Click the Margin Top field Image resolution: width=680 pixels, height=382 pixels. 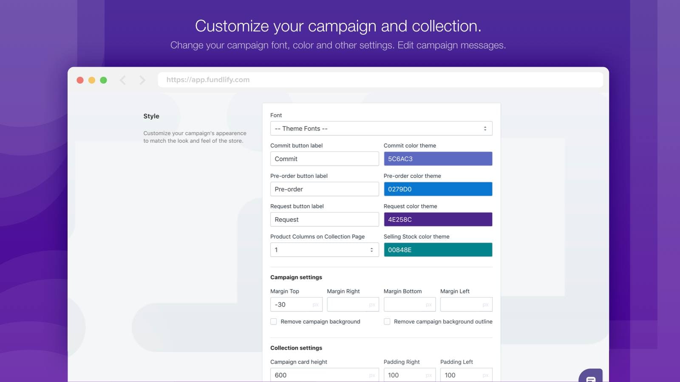point(296,304)
